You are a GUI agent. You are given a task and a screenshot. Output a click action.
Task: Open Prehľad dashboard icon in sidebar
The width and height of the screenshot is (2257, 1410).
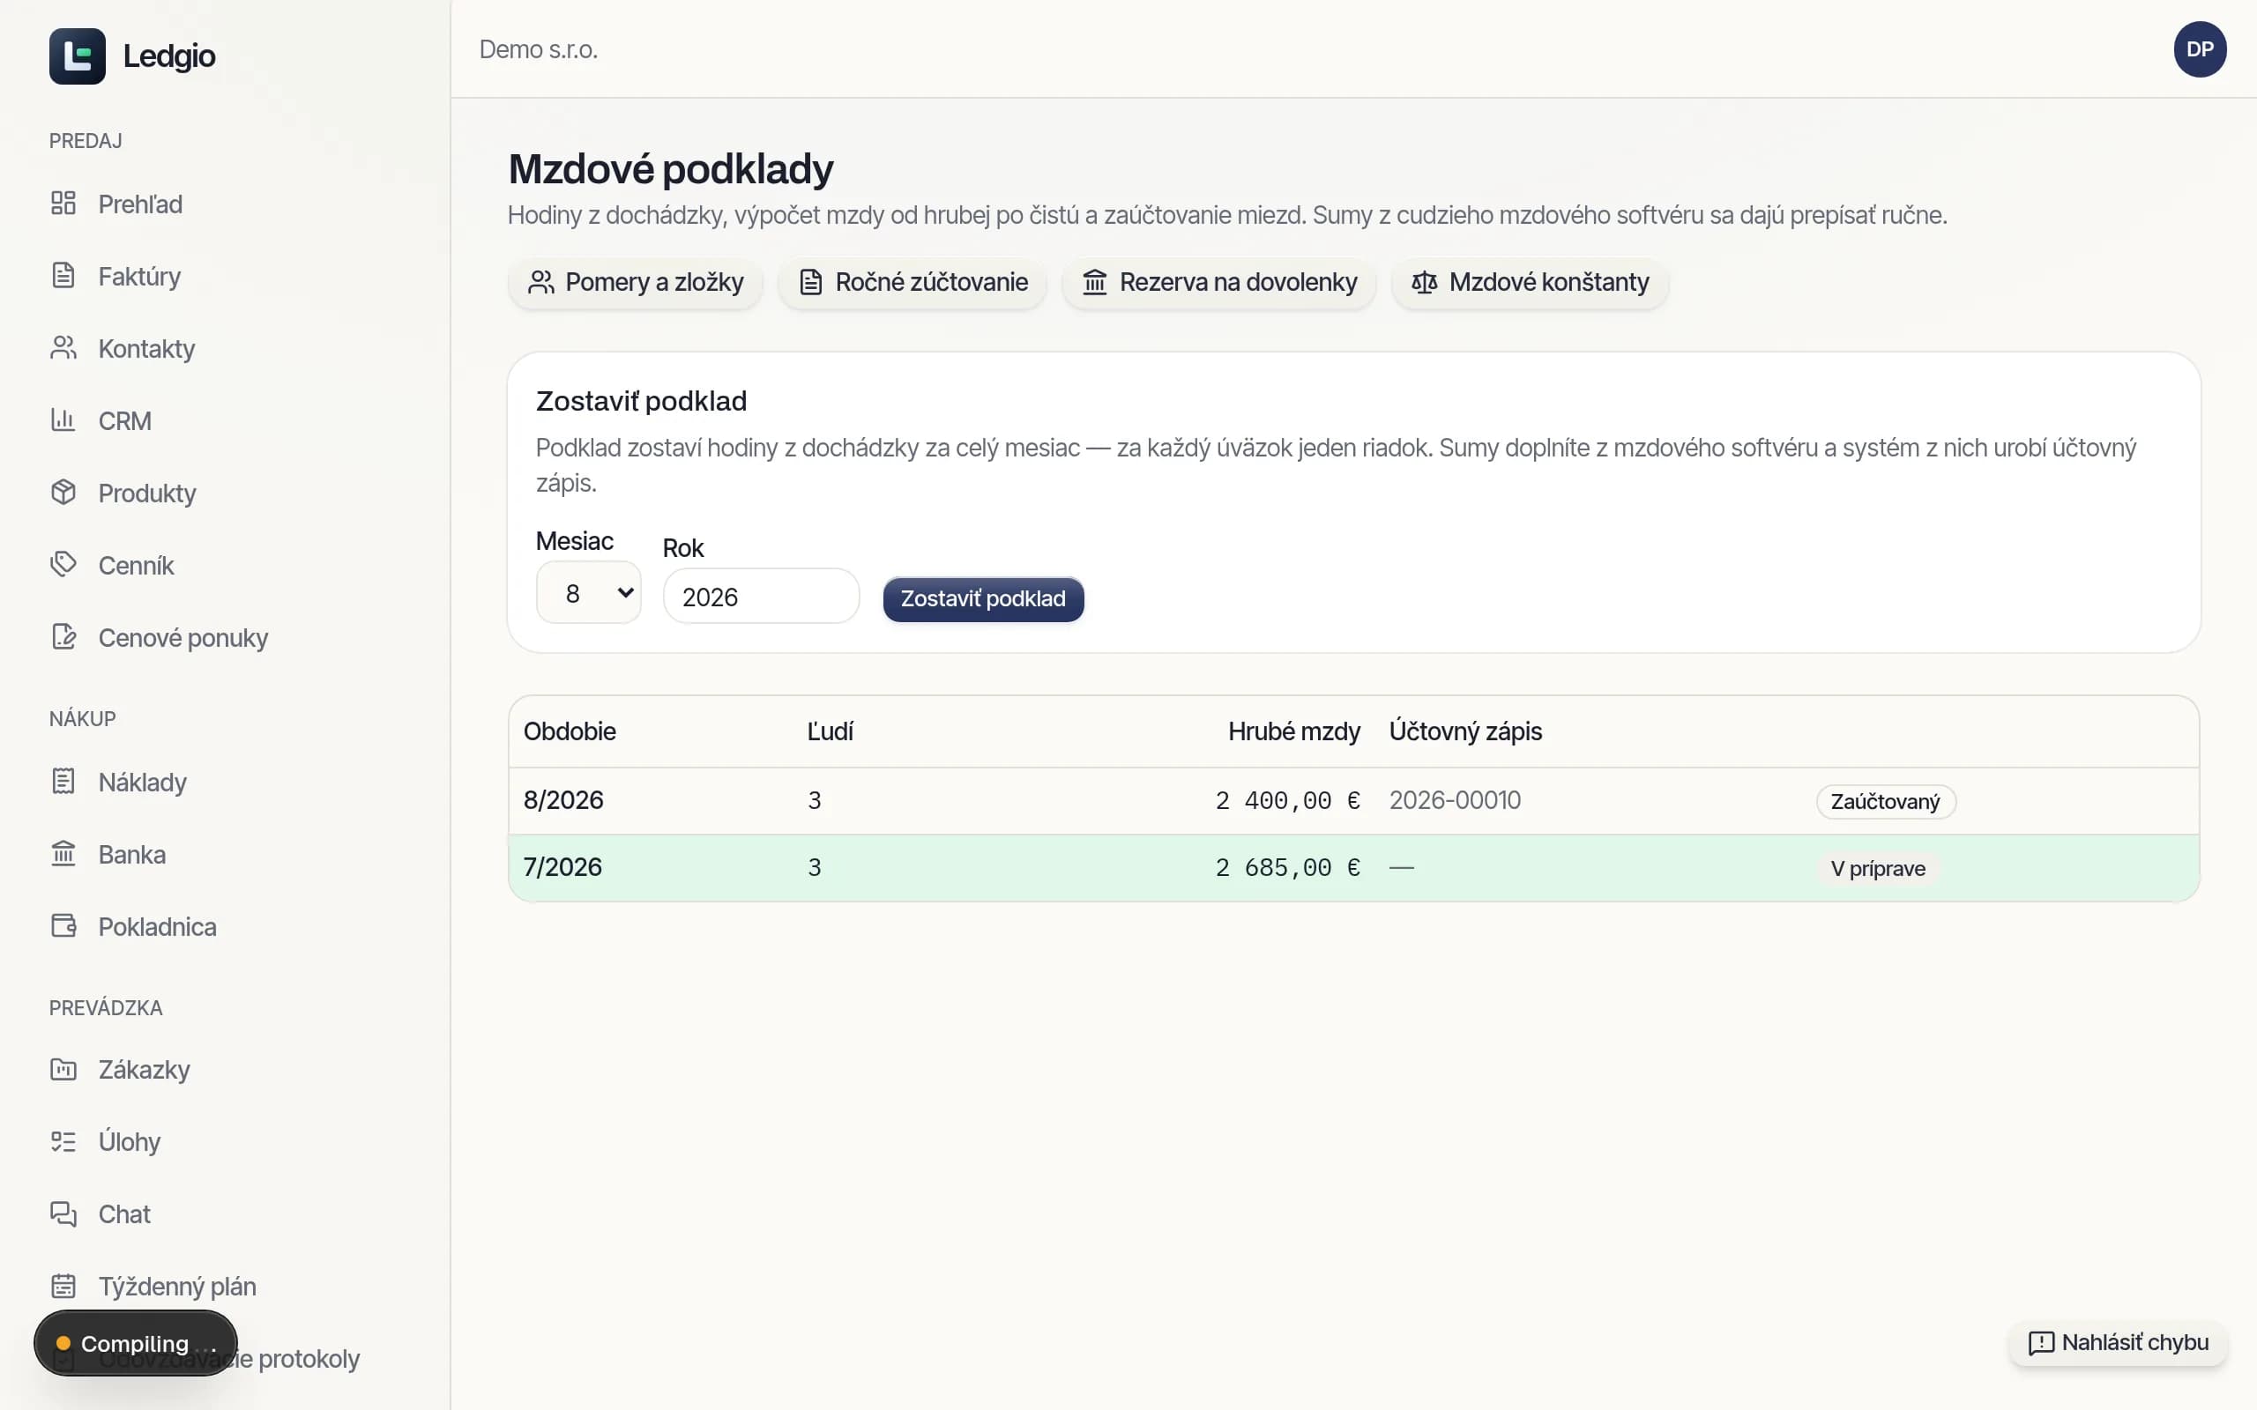(x=63, y=204)
